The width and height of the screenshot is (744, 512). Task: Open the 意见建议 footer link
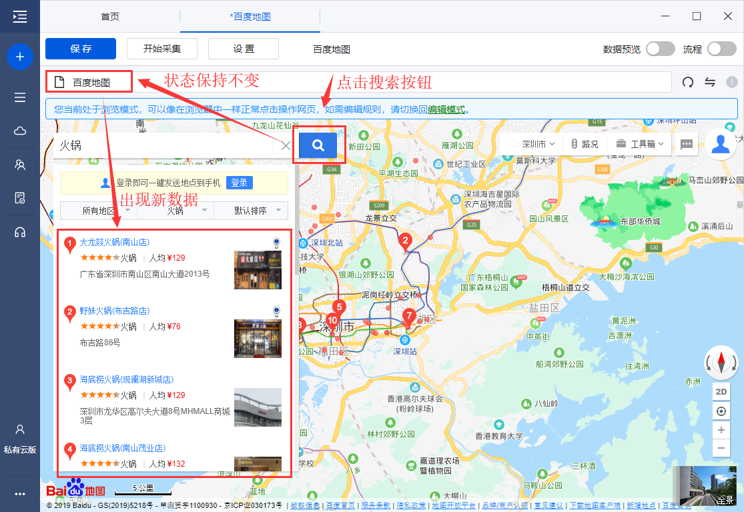548,506
